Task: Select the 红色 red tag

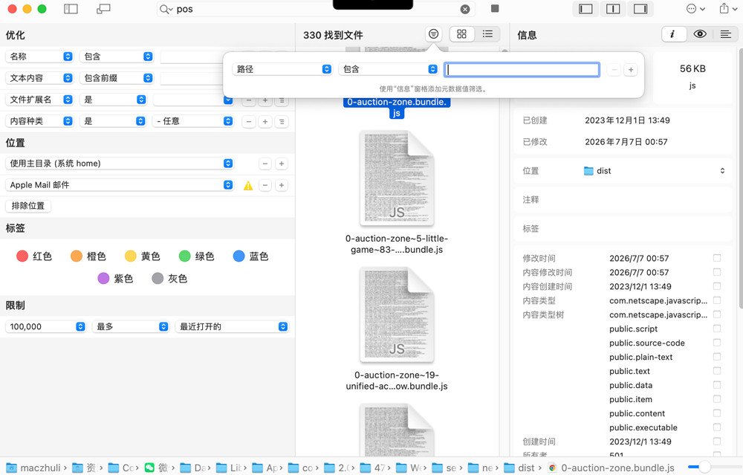Action: [33, 256]
